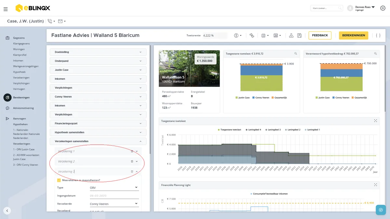Delete Verzekering 1 with its trash icon
390x219 pixels.
coord(132,151)
